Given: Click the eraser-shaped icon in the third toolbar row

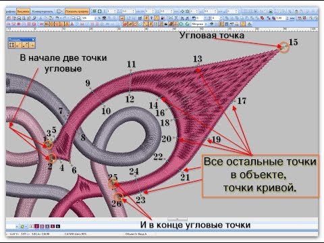Looking at the screenshot, I should (x=140, y=24).
